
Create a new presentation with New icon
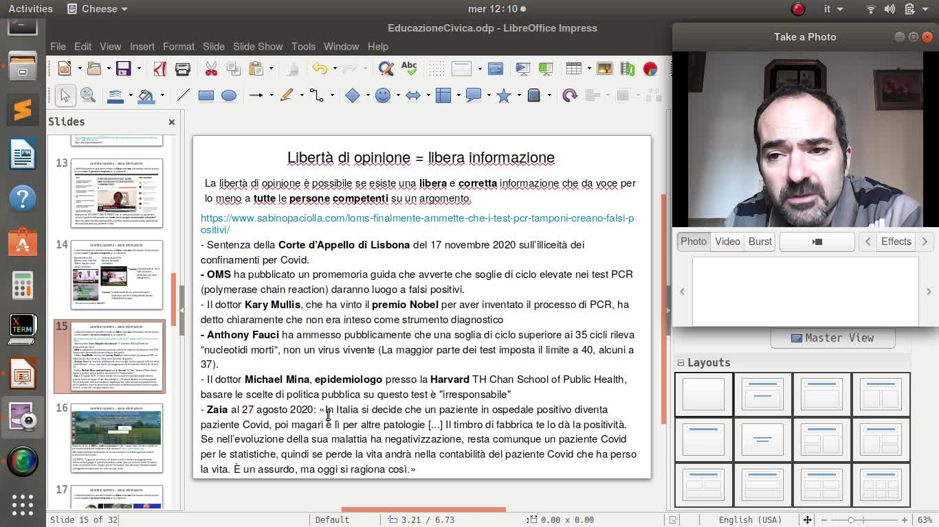point(65,69)
